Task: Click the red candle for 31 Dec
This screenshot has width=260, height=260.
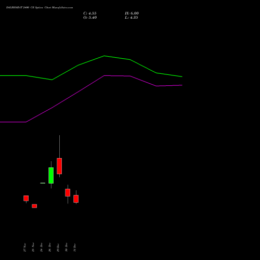Action: pos(76,199)
